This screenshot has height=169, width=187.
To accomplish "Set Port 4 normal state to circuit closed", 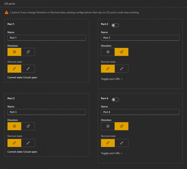I will tap(121, 143).
